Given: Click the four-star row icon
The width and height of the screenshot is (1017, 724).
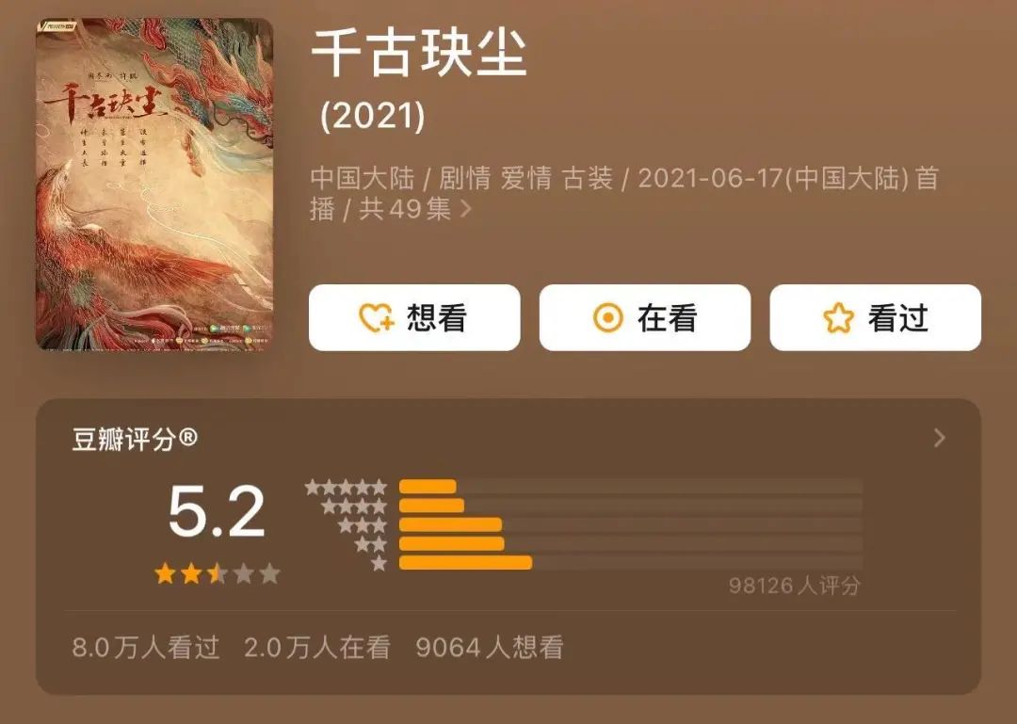Looking at the screenshot, I should click(354, 506).
